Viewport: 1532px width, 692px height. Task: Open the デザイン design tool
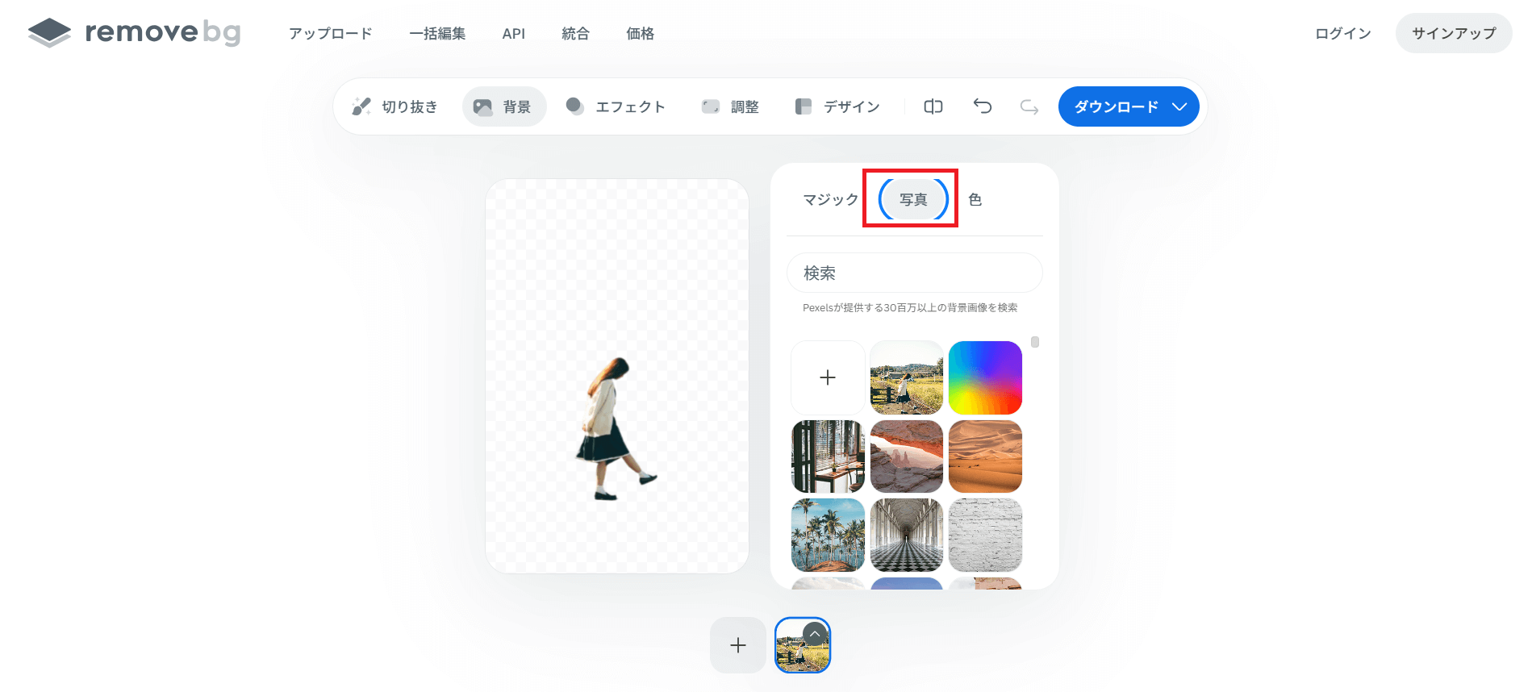837,106
